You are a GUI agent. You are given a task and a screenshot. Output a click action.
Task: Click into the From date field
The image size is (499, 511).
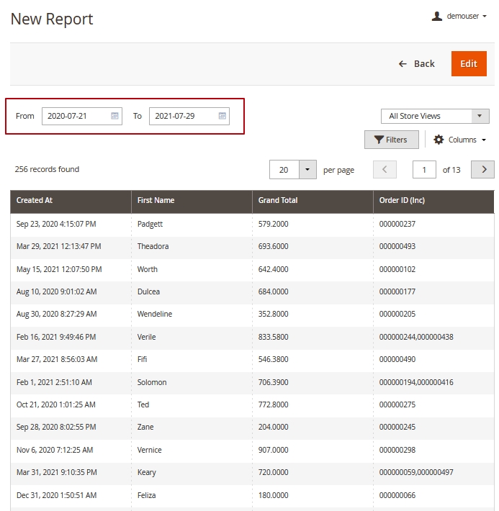(76, 116)
